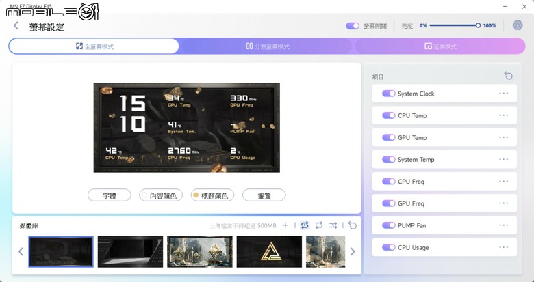The width and height of the screenshot is (534, 282).
Task: Click the 0% brightness label
Action: (423, 25)
